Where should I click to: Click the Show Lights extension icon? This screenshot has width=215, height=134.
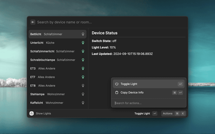click(32, 114)
